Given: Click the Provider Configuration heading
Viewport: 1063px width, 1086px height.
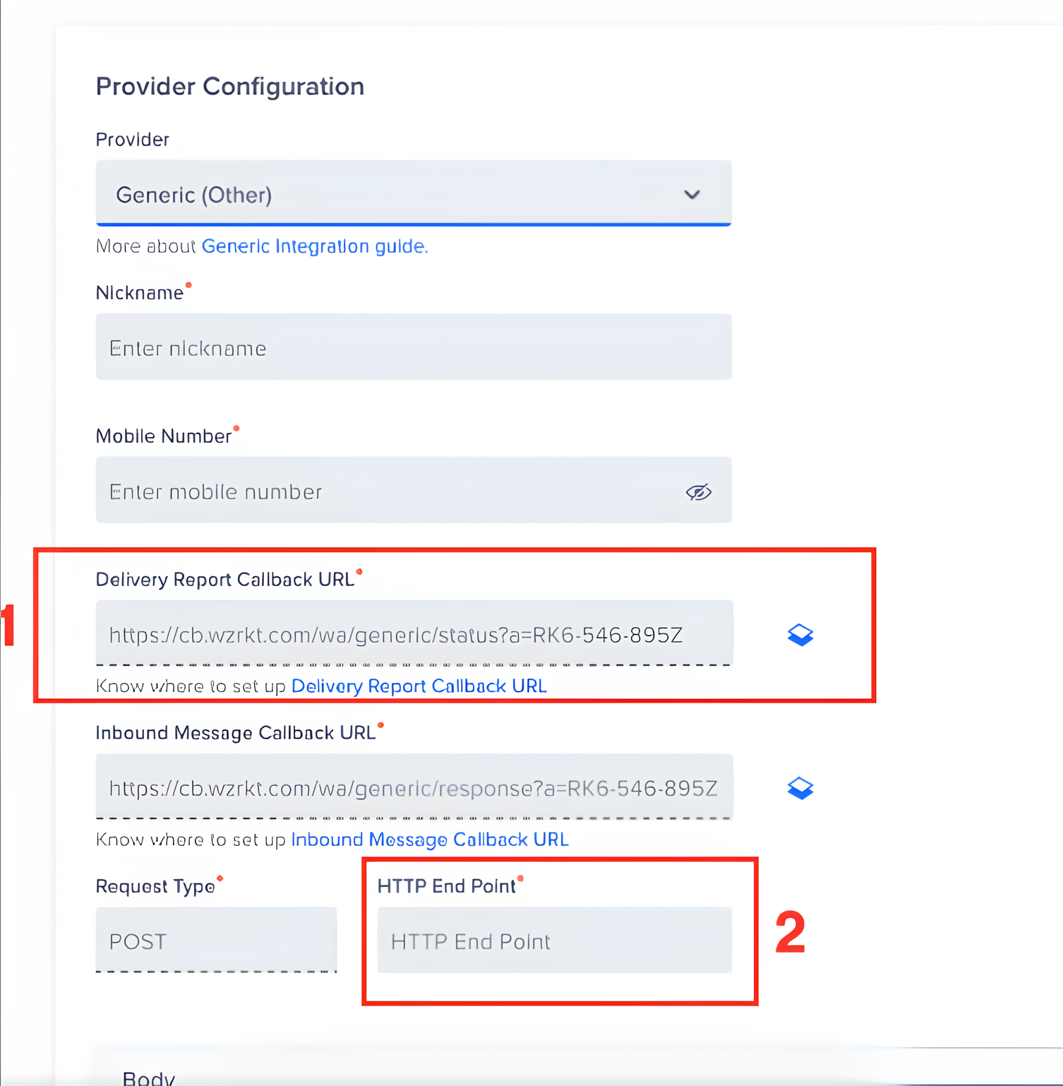Looking at the screenshot, I should coord(230,87).
